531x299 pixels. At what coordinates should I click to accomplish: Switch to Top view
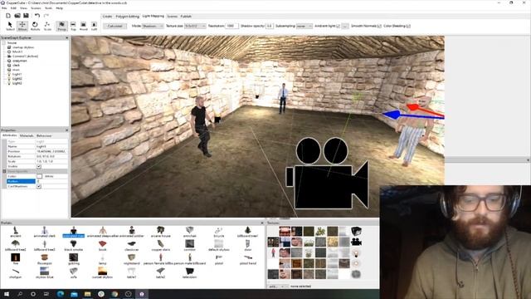click(73, 26)
